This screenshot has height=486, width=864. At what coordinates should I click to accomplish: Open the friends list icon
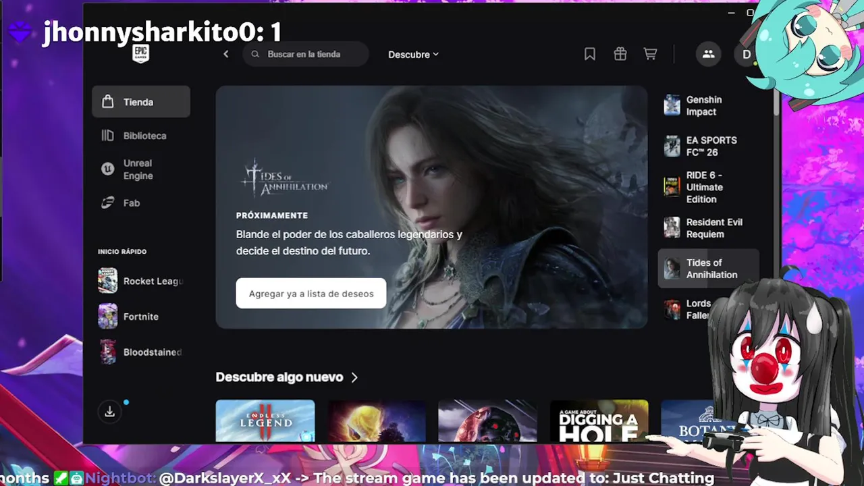pyautogui.click(x=708, y=54)
